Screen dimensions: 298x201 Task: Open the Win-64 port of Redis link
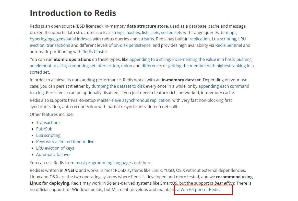(x=200, y=189)
